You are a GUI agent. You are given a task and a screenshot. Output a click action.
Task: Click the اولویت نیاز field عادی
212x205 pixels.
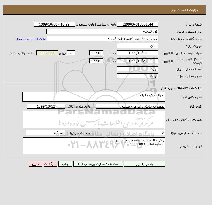(137, 46)
